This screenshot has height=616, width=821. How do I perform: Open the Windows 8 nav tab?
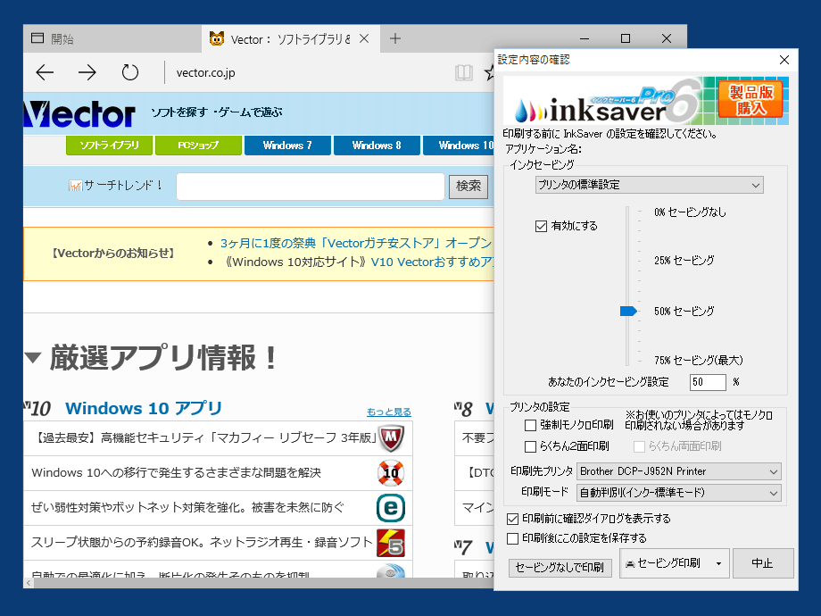point(377,146)
